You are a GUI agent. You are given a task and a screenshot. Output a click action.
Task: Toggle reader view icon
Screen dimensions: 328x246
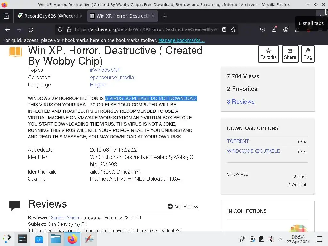point(224,30)
